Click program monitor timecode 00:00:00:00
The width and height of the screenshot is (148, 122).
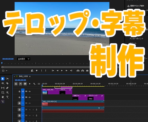tap(8, 59)
